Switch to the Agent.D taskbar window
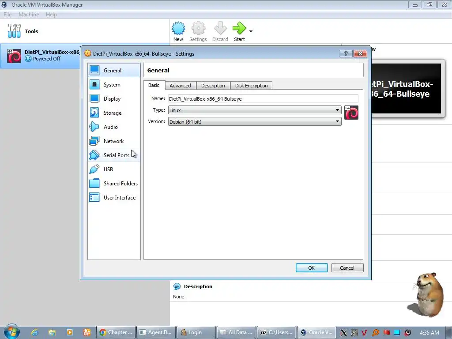Image resolution: width=452 pixels, height=339 pixels. coord(156,332)
